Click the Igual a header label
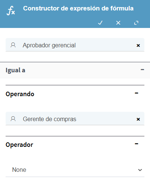 [15, 70]
